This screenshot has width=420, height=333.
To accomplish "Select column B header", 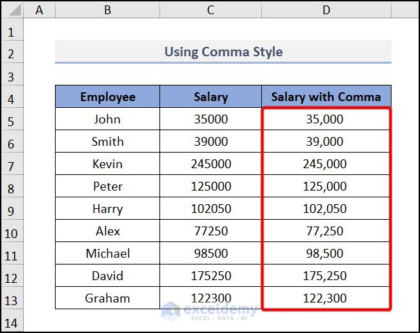I will point(107,10).
